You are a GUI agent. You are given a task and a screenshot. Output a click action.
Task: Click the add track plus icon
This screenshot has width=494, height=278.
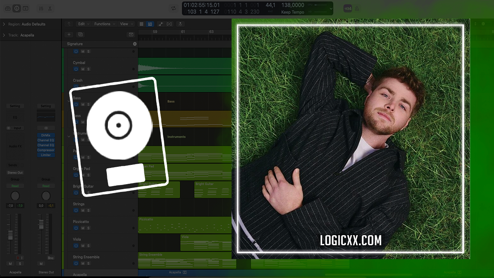pos(69,35)
